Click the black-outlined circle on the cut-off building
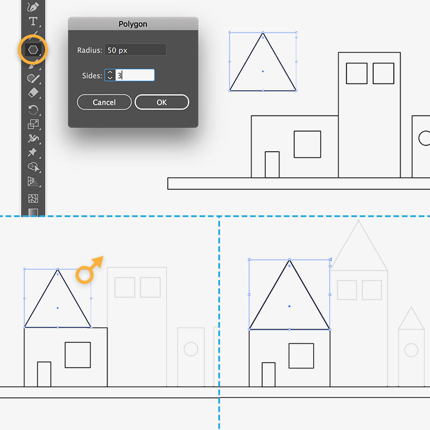This screenshot has width=430, height=430. (x=425, y=138)
